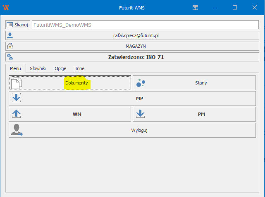Click the MP download arrow icon

point(16,98)
